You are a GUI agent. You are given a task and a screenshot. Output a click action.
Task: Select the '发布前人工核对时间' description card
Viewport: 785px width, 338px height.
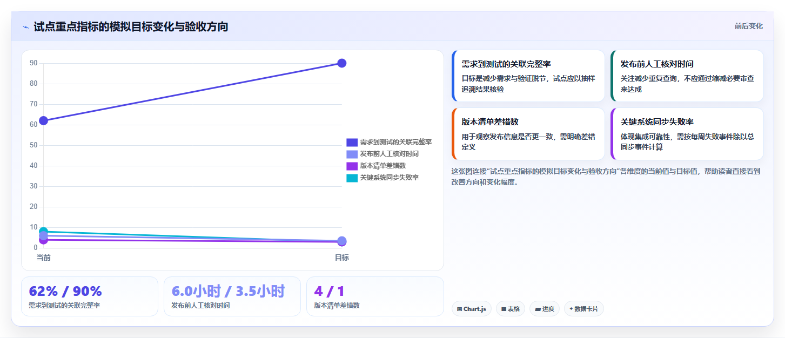point(687,76)
